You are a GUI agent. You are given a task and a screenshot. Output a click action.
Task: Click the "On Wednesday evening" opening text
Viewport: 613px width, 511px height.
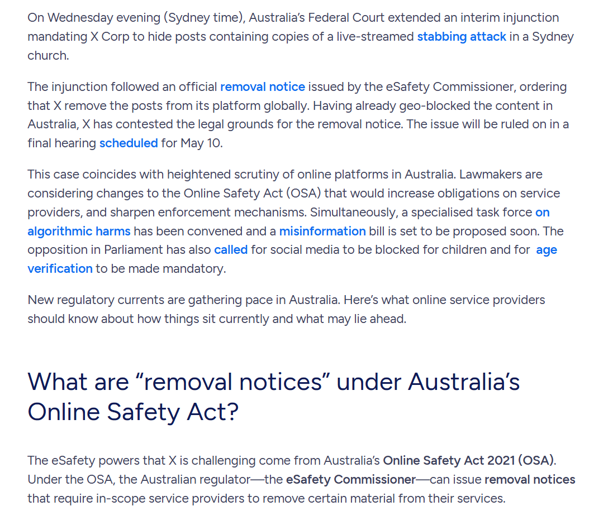94,17
